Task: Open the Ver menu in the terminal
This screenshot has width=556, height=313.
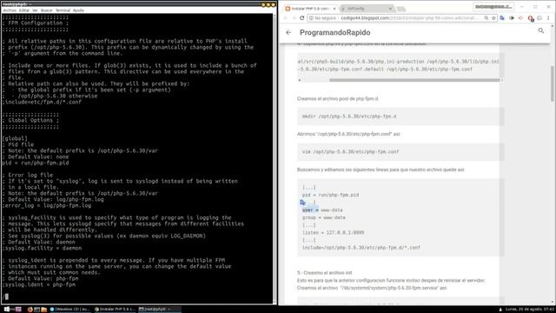Action: point(35,10)
